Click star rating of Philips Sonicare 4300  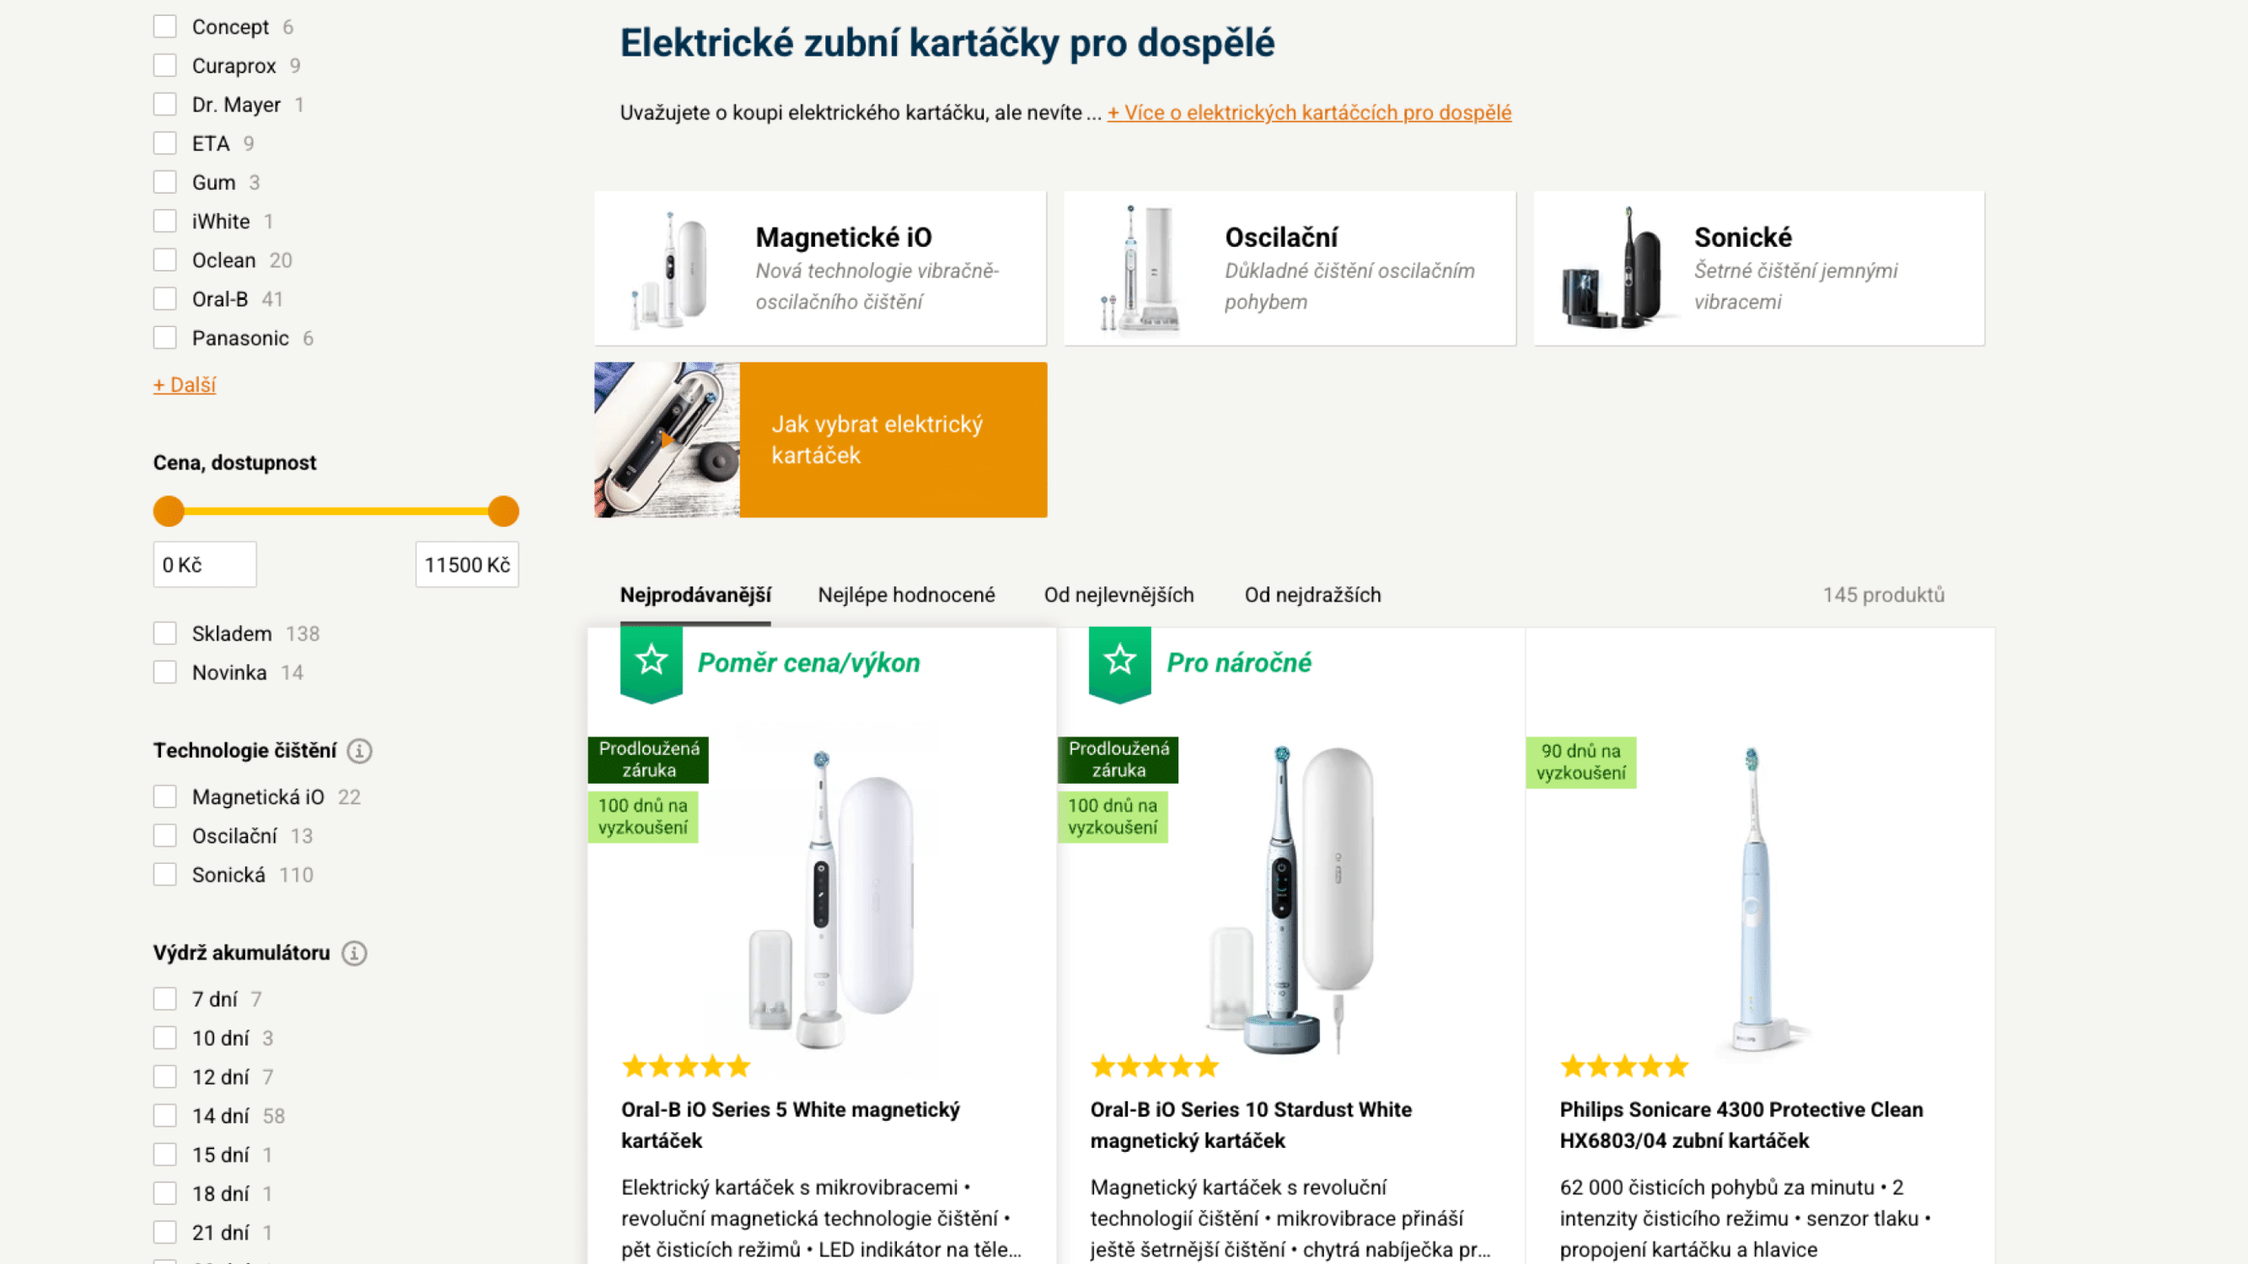point(1624,1066)
